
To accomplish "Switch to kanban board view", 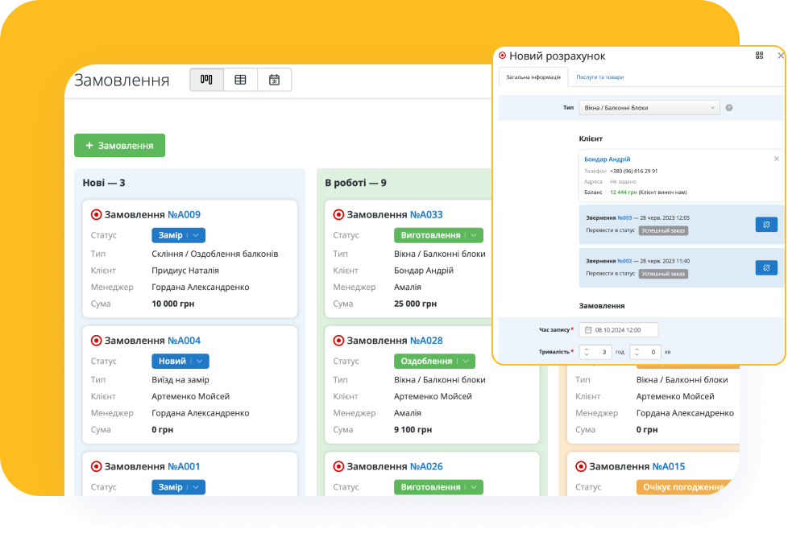I will pos(206,80).
